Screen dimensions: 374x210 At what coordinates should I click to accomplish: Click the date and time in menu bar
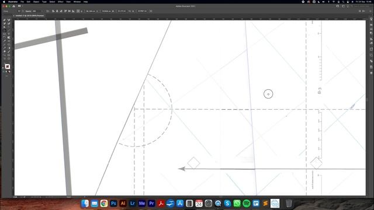coord(363,2)
